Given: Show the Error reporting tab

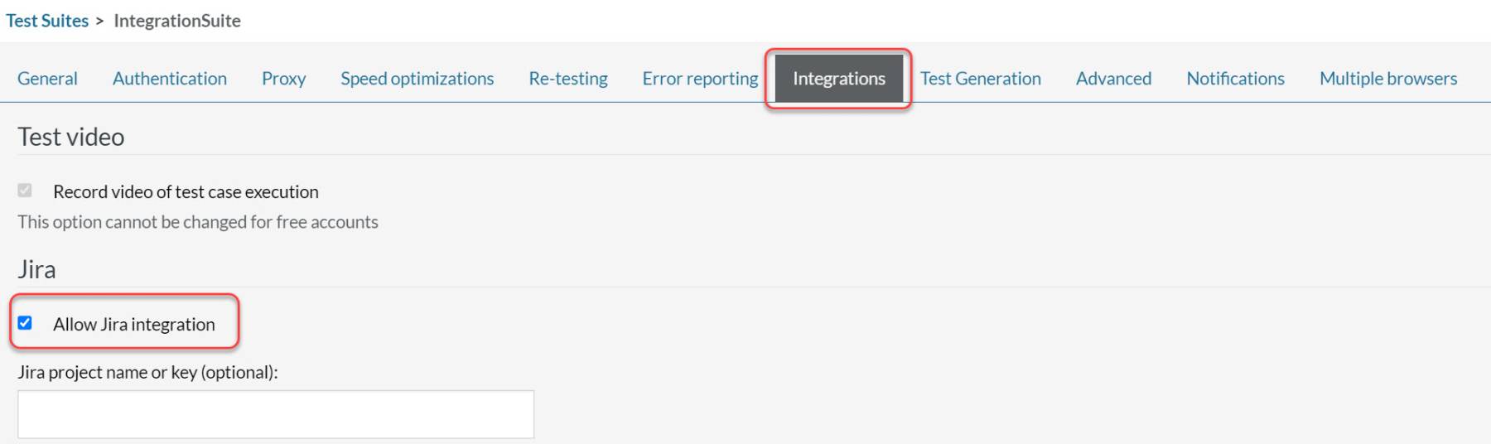Looking at the screenshot, I should point(700,79).
